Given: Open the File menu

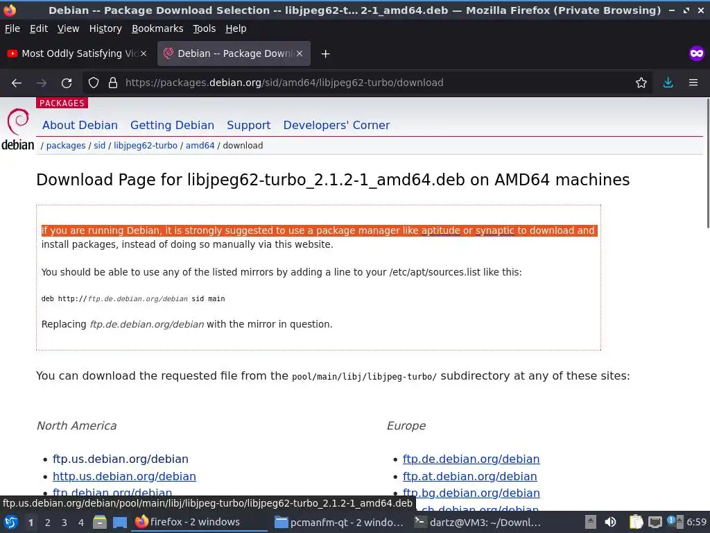Looking at the screenshot, I should tap(12, 28).
